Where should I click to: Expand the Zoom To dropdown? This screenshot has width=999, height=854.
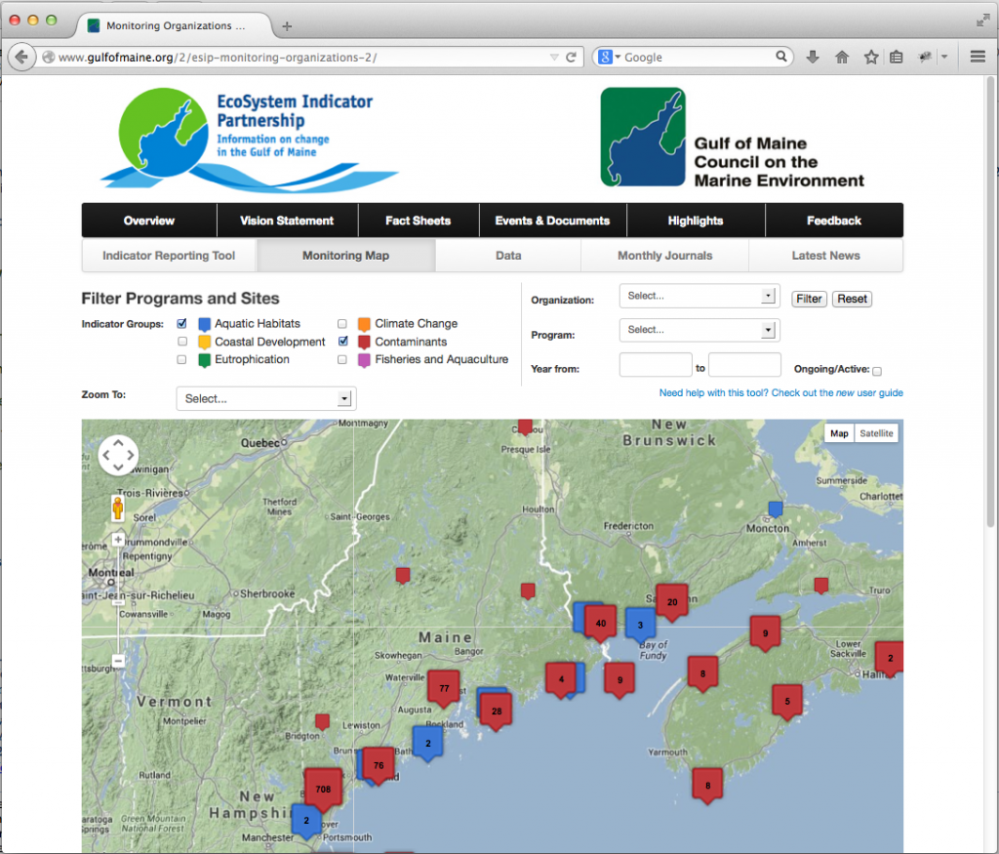(266, 398)
